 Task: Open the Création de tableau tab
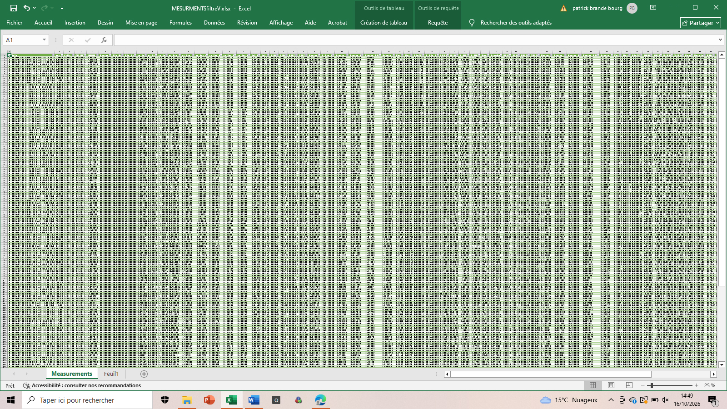tap(383, 23)
